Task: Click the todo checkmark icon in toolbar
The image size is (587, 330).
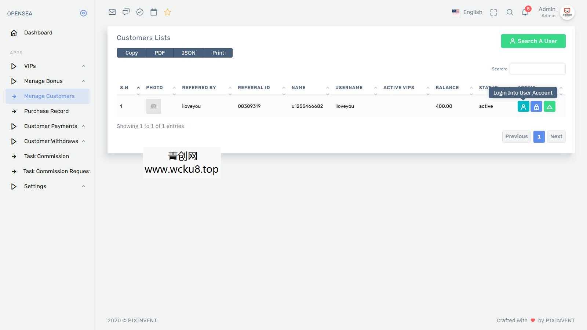Action: pos(140,12)
